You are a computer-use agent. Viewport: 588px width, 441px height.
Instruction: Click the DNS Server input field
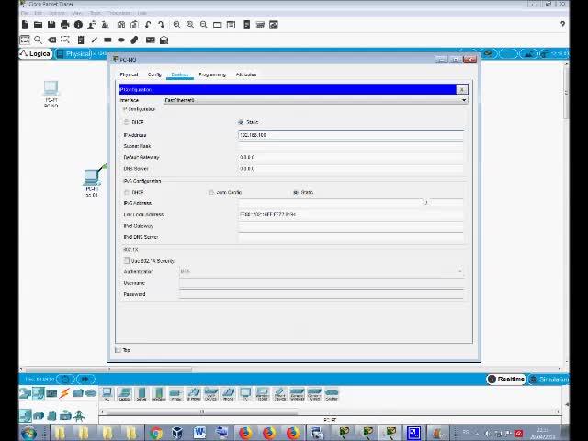coord(351,169)
